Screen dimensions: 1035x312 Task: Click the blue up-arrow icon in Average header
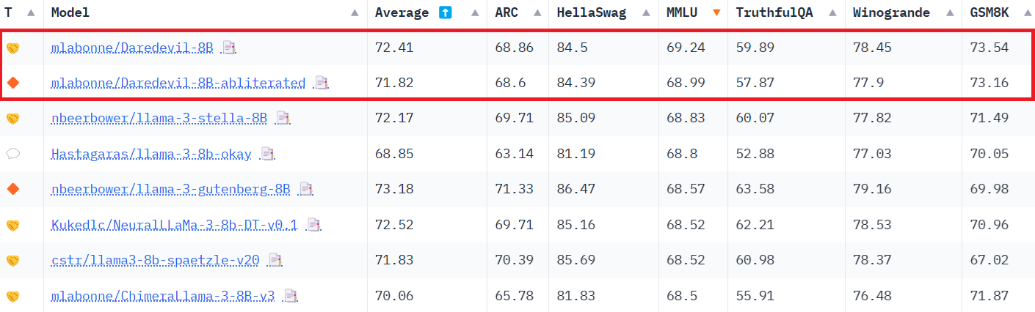[x=445, y=12]
